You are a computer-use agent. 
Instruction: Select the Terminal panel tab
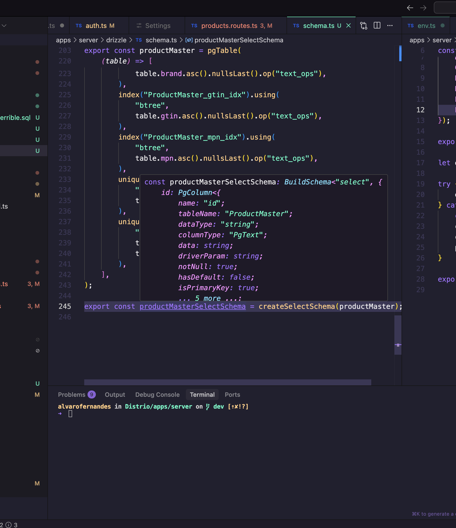click(x=202, y=394)
